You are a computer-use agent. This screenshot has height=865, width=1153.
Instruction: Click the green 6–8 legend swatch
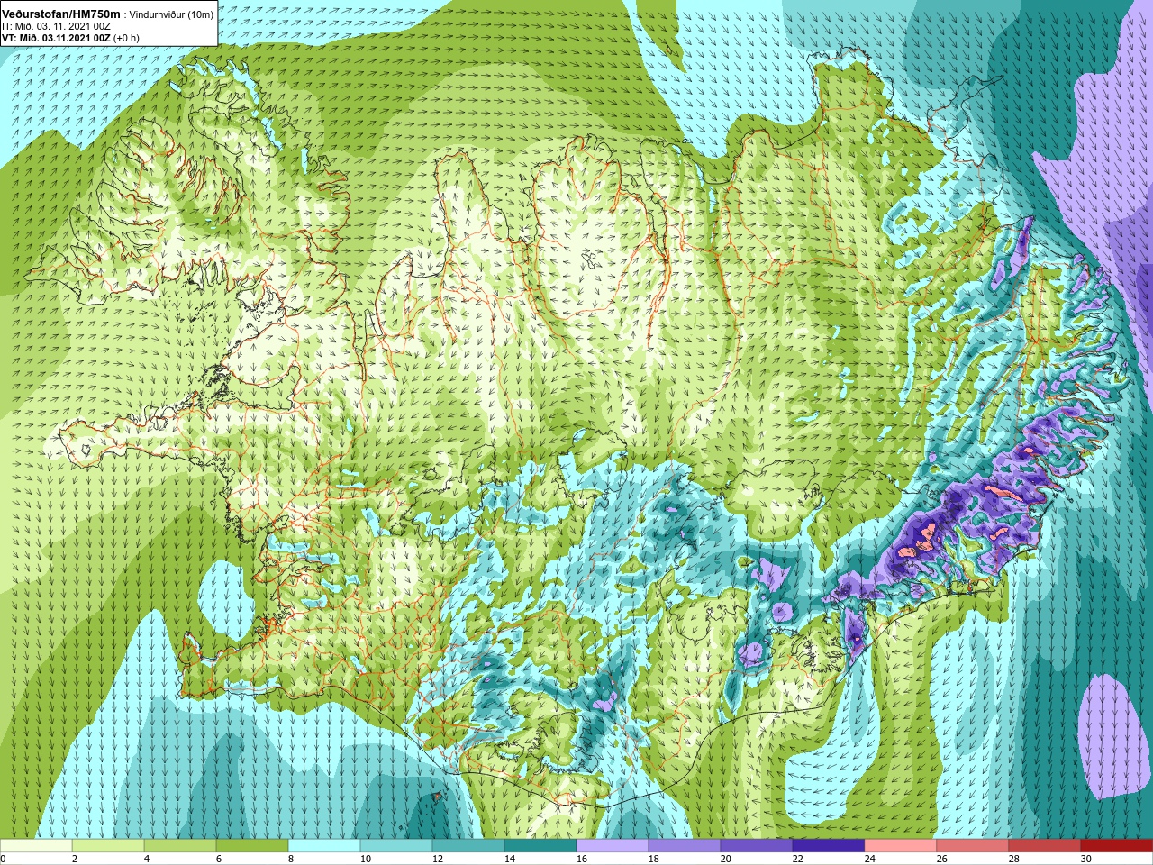252,846
